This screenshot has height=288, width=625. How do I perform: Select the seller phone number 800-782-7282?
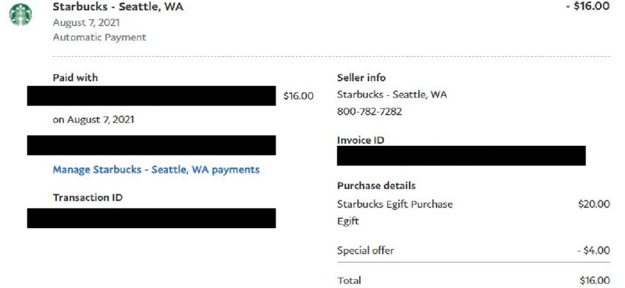click(x=369, y=112)
